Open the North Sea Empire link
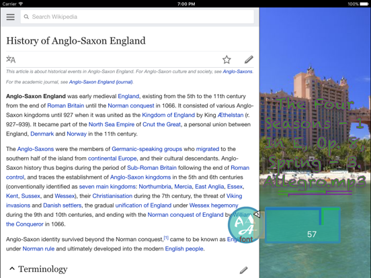Image resolution: width=371 pixels, height=278 pixels. (112, 124)
